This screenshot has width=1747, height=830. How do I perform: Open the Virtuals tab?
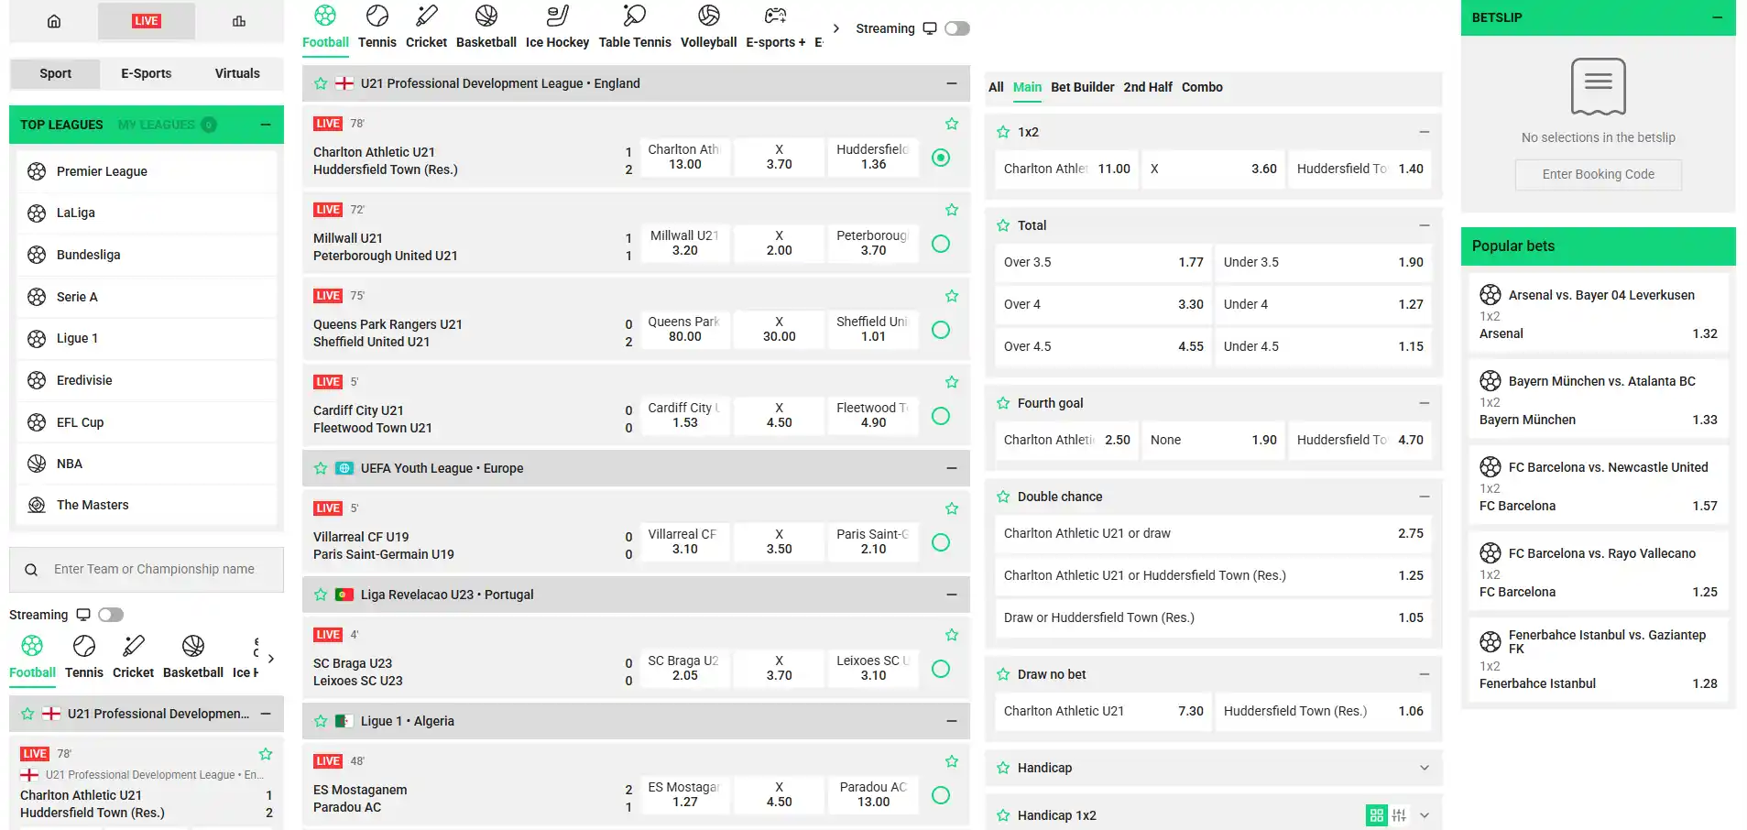point(237,73)
